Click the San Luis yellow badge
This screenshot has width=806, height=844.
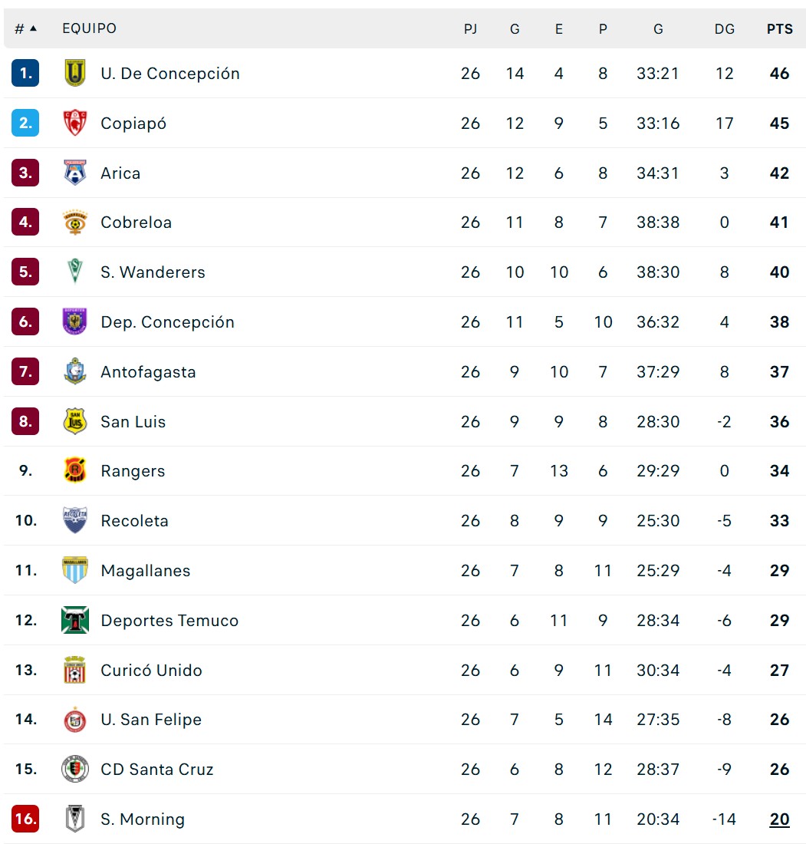coord(75,421)
